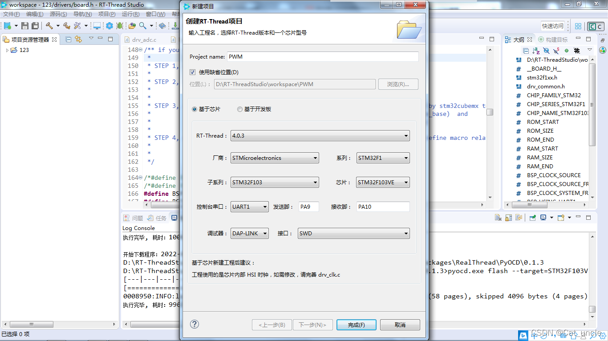Viewport: 608px width, 341px height.
Task: Click the blue gear settings icon
Action: click(x=109, y=26)
